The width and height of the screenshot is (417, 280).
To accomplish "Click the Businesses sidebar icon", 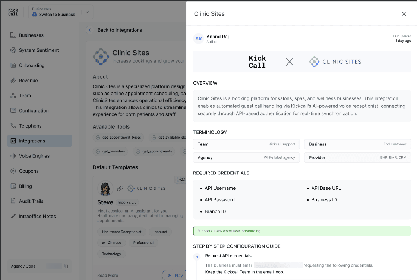I will pos(13,35).
